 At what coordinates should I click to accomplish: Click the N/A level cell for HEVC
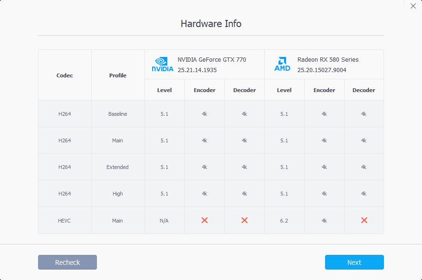pyautogui.click(x=164, y=221)
